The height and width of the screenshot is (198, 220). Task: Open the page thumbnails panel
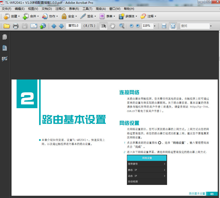(x=5, y=37)
